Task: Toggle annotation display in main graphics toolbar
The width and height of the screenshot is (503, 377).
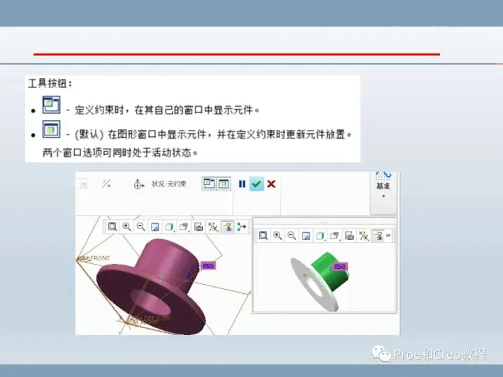Action: pyautogui.click(x=228, y=227)
